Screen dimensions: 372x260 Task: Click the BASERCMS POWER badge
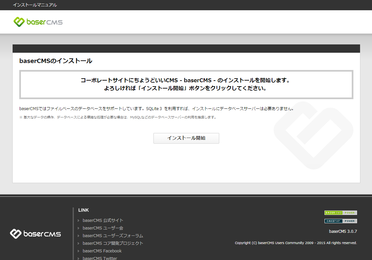(341, 213)
